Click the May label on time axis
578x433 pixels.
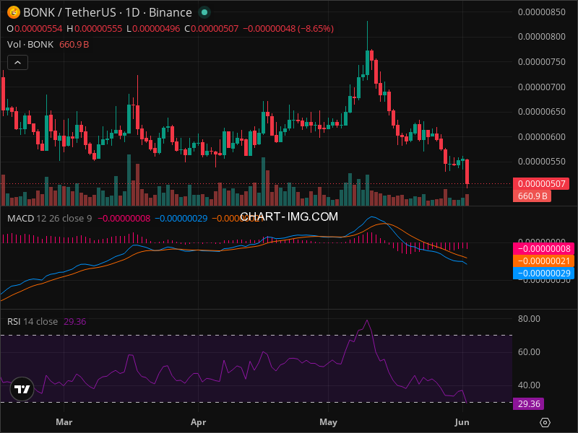pyautogui.click(x=328, y=422)
